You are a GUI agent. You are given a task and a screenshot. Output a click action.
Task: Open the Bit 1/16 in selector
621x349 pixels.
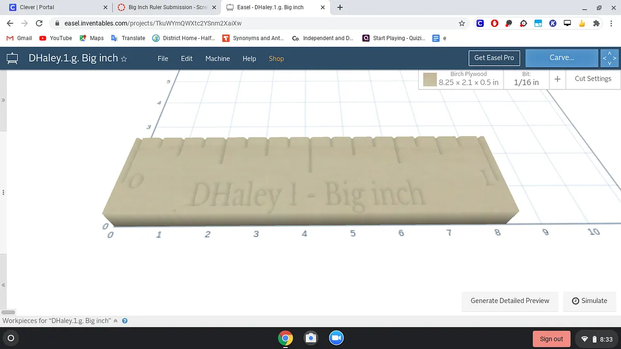pyautogui.click(x=526, y=79)
